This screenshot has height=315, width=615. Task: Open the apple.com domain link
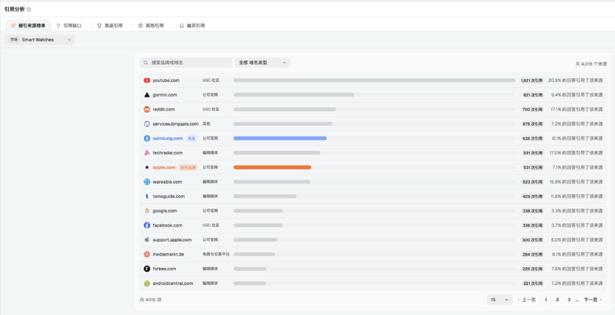[164, 168]
